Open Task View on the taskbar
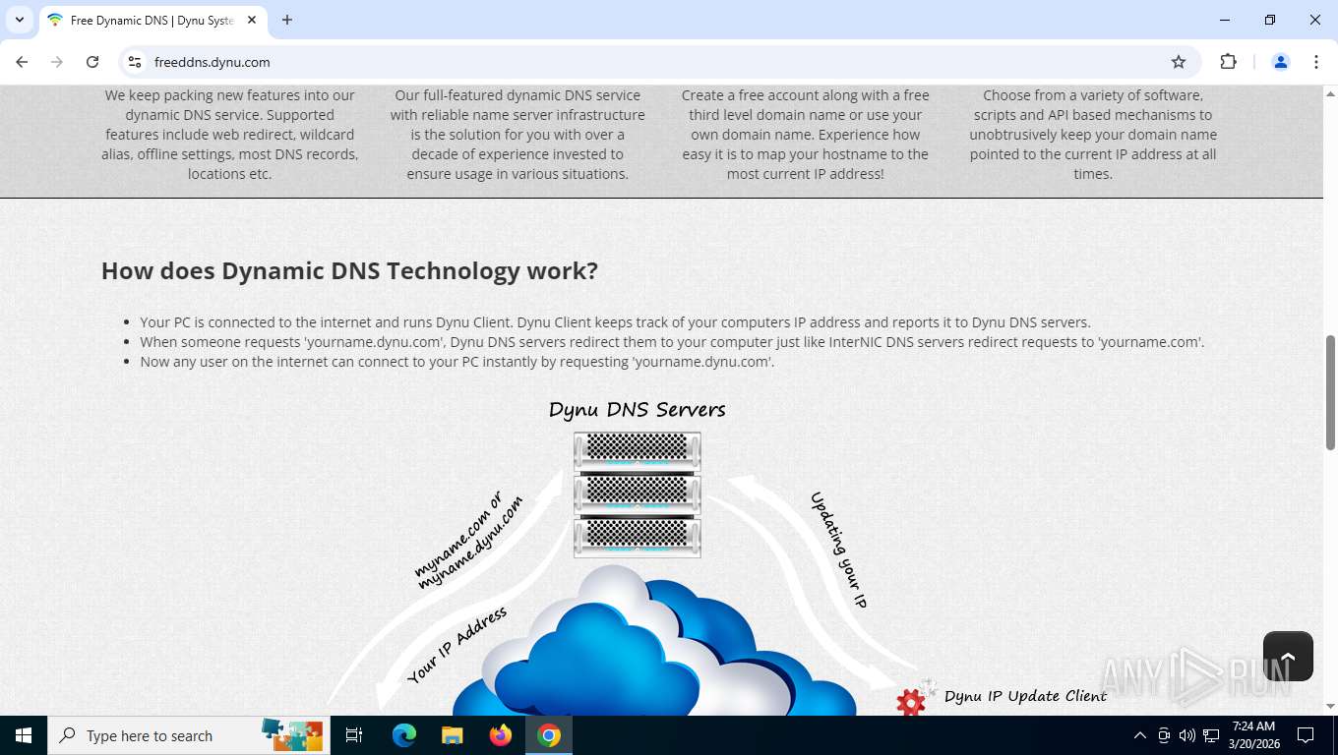 pyautogui.click(x=354, y=735)
